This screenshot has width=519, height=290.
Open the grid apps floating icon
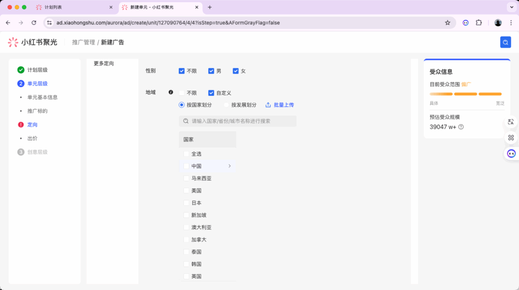coord(511,137)
